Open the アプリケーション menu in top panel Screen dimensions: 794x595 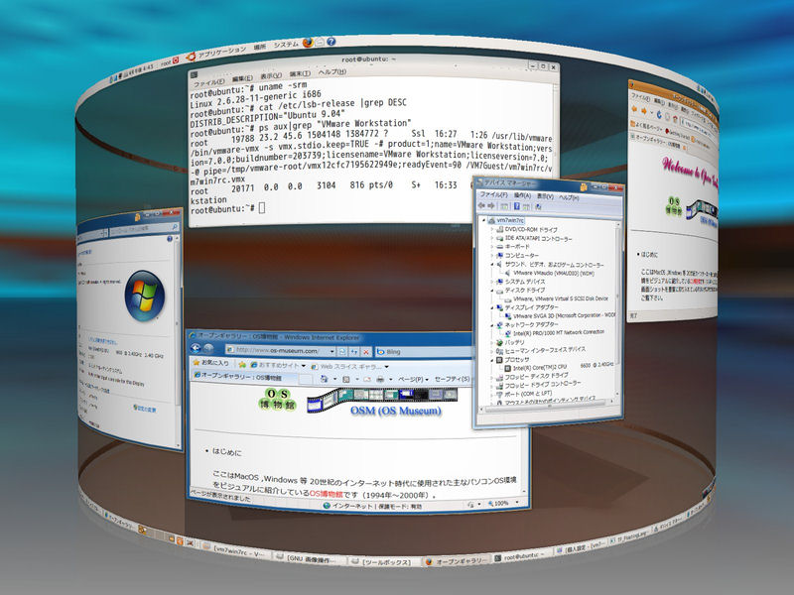click(x=221, y=53)
